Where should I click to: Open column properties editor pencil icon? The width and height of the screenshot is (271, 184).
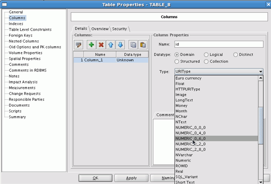(79, 45)
